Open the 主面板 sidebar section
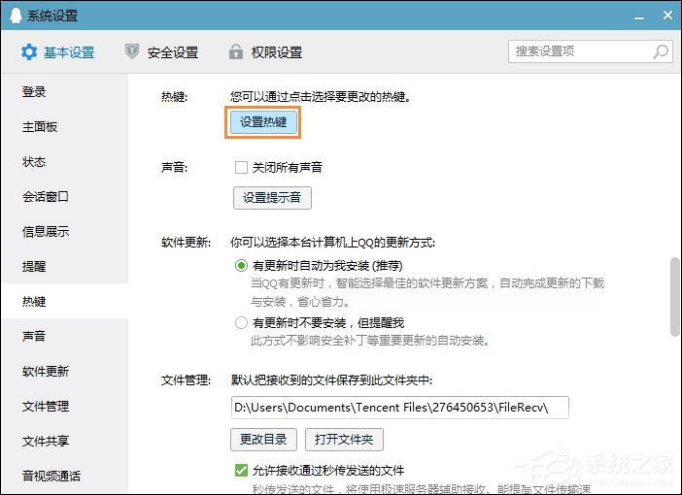The width and height of the screenshot is (682, 495). click(x=65, y=126)
